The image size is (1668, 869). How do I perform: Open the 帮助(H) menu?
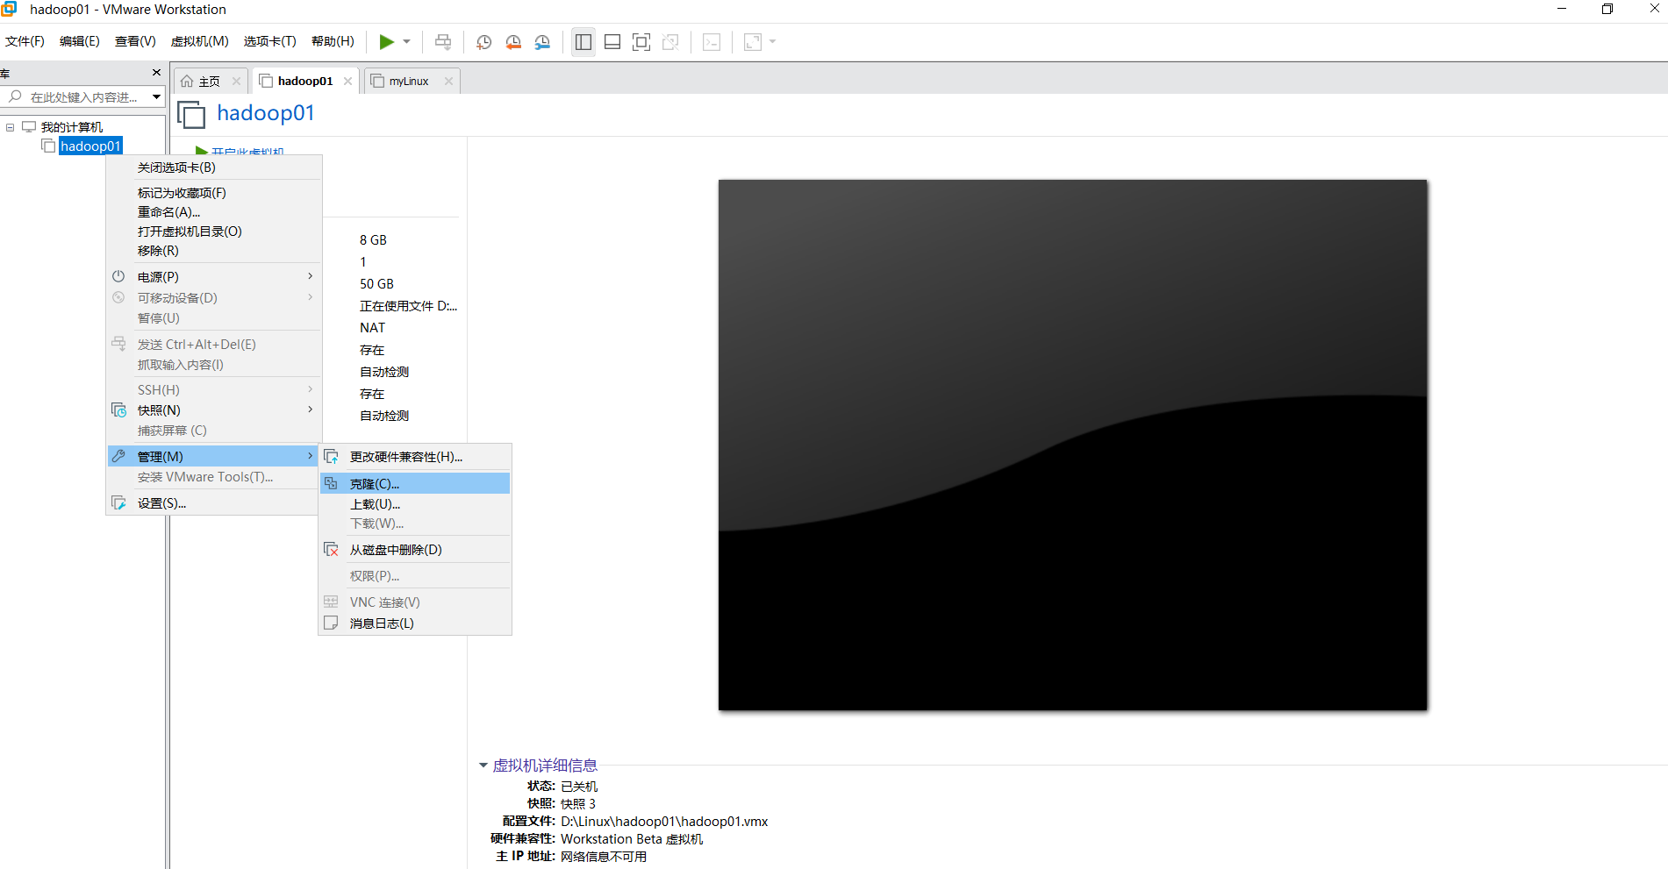click(333, 41)
